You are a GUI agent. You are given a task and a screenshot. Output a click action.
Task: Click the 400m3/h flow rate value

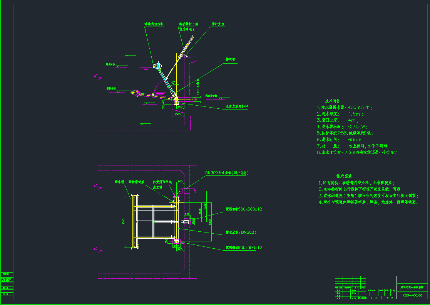click(360, 107)
